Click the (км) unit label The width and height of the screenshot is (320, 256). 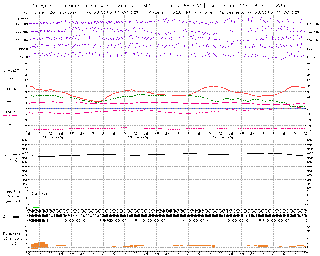13,243
